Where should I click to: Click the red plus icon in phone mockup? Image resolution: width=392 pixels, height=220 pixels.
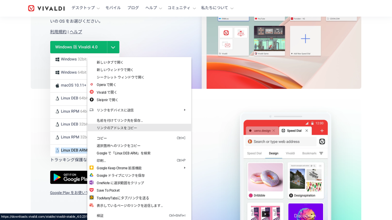pos(322,131)
